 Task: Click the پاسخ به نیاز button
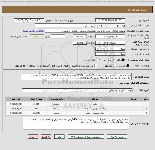pos(117,137)
